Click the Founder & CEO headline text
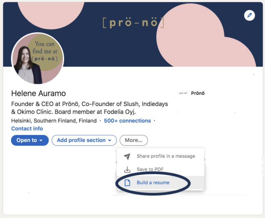 coord(89,108)
